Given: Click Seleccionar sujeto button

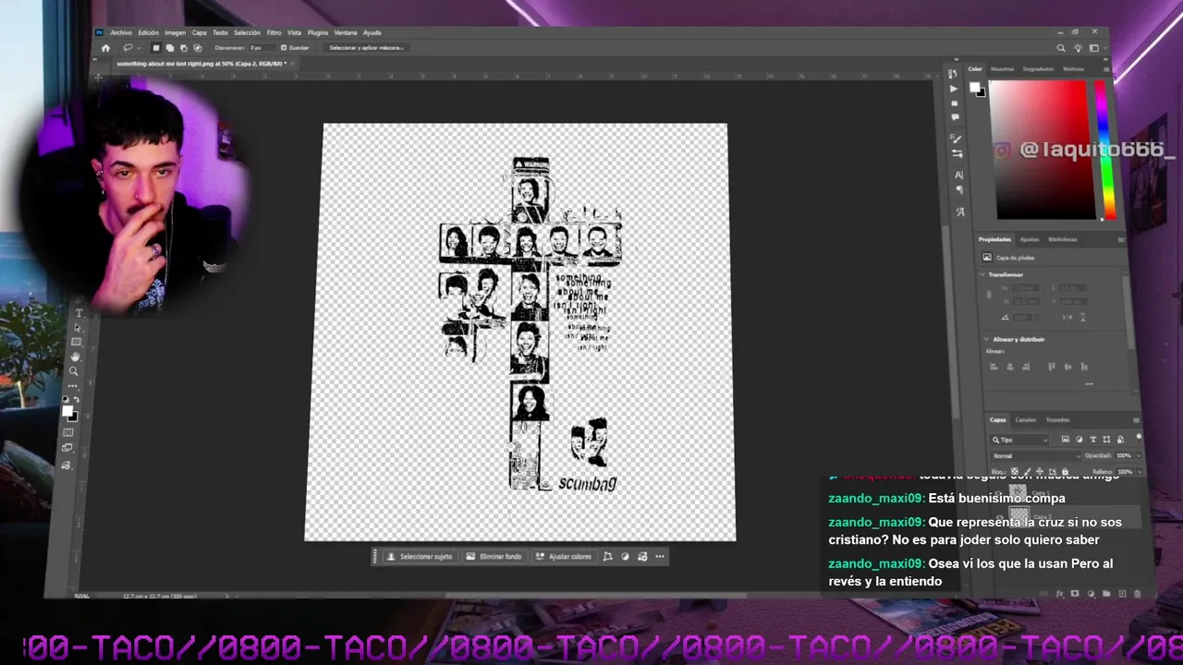Looking at the screenshot, I should (420, 556).
